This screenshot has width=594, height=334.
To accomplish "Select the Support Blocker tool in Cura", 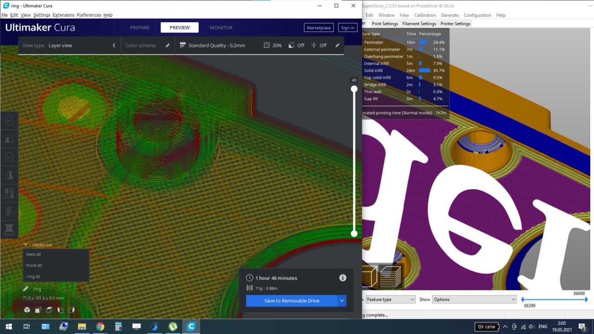I will coord(9,211).
